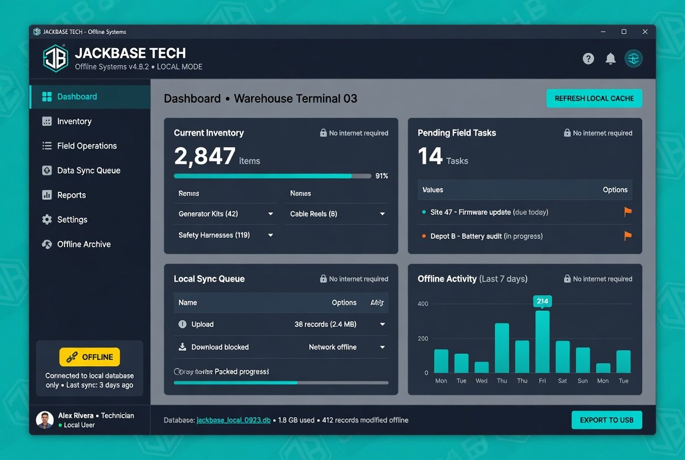Screen dimensions: 685x460
Task: Expand the Network offline dropdown arrow
Action: point(382,347)
